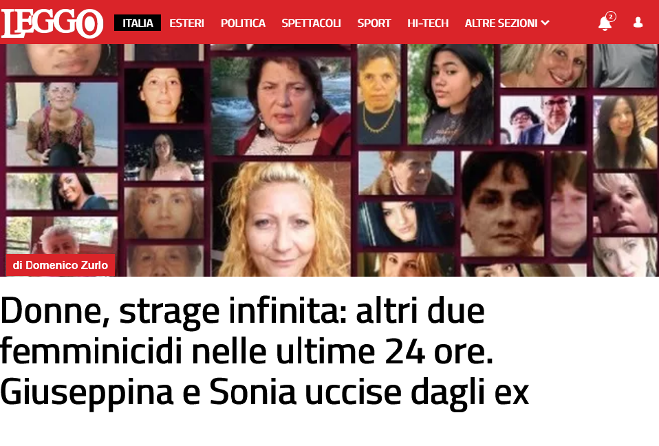Go to the Politica section

243,23
